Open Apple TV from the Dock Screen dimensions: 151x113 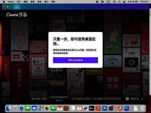(92, 108)
